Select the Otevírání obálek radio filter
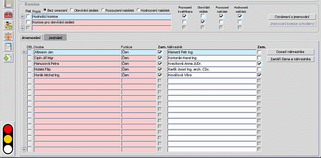Image resolution: width=321 pixels, height=158 pixels. (x=72, y=10)
